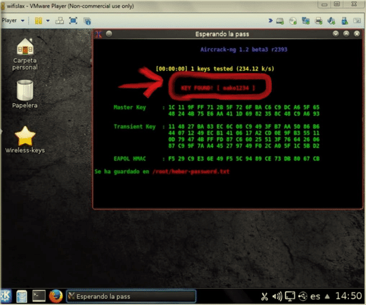Click the USB device notifier tray icon

(303, 296)
